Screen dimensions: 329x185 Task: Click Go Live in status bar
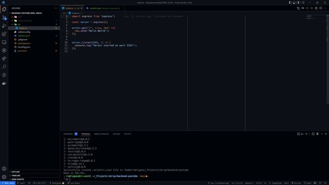point(296,183)
